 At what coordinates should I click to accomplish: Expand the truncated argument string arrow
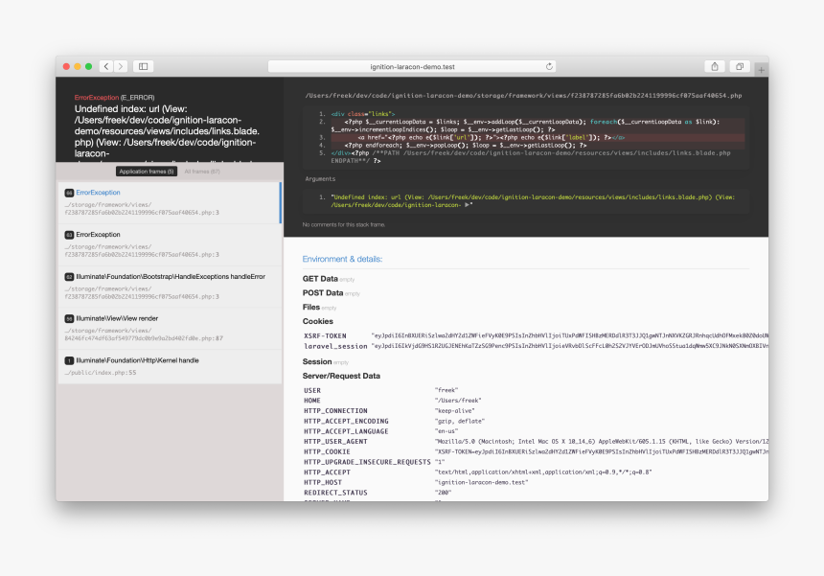468,204
